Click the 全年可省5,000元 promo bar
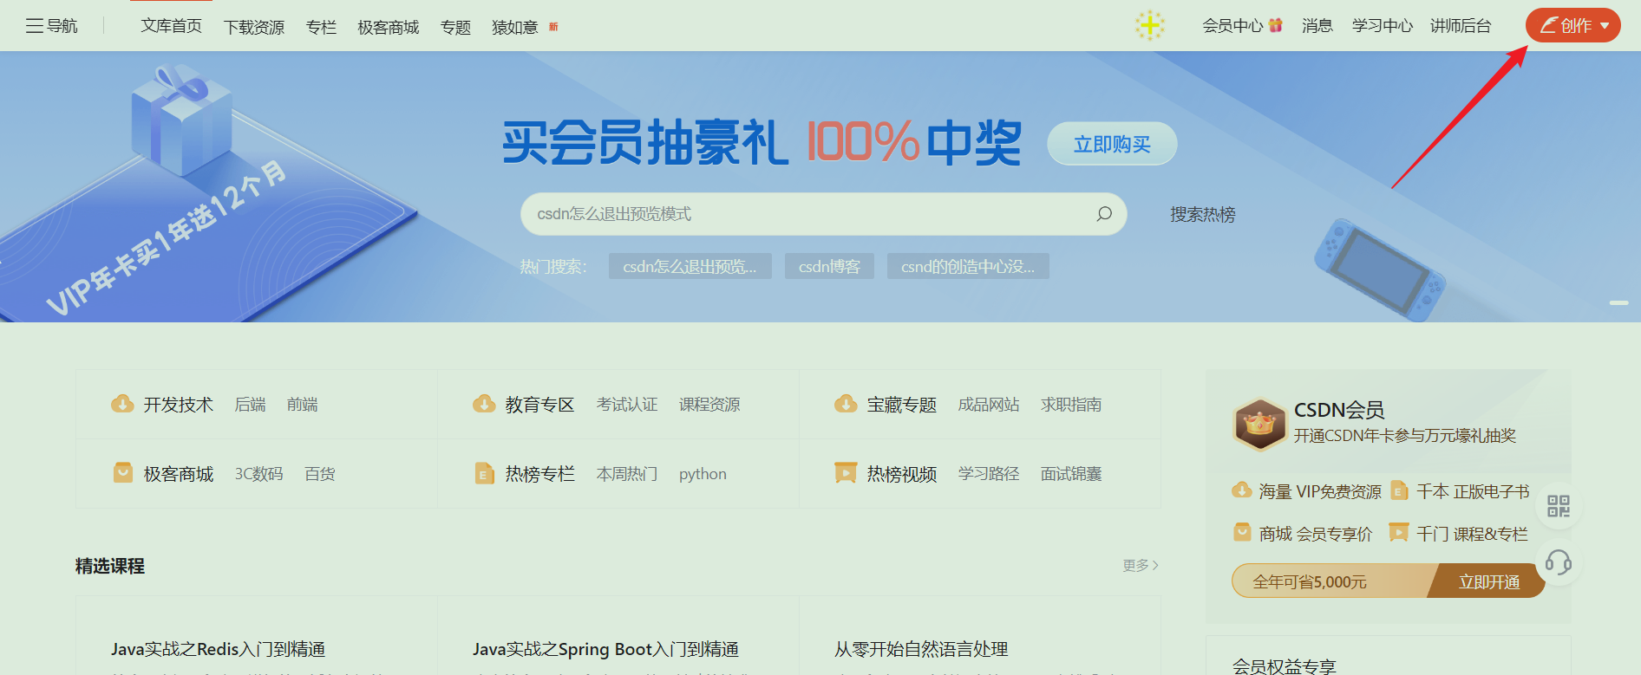This screenshot has height=675, width=1641. pos(1330,581)
